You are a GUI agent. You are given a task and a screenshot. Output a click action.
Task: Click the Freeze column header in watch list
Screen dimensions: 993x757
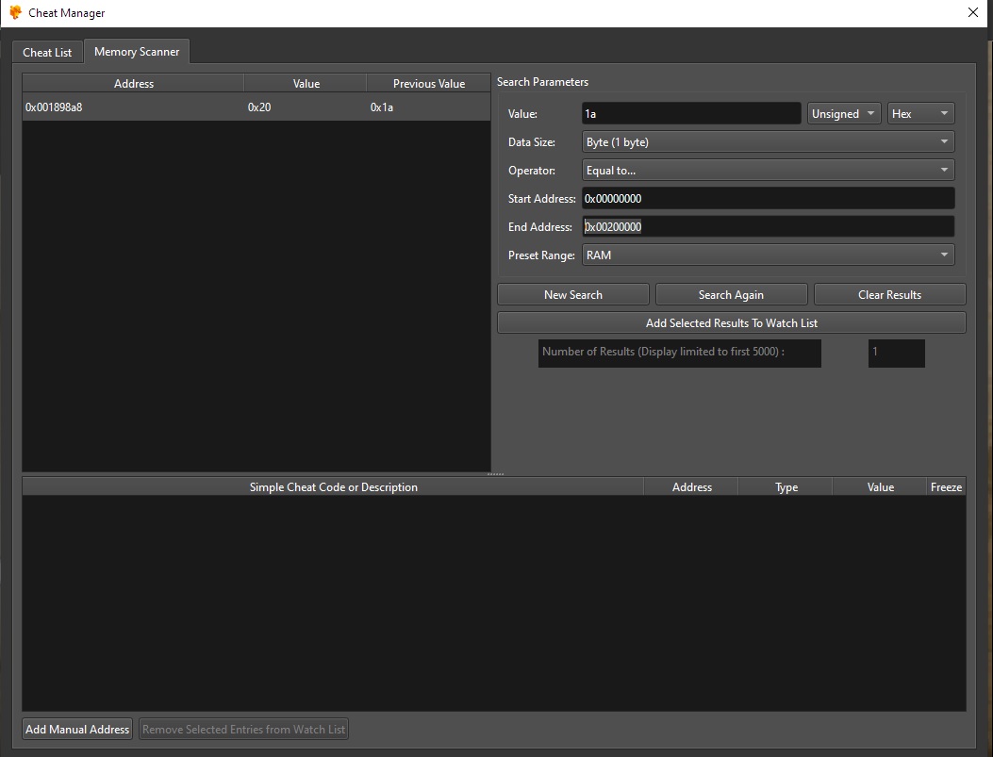point(946,487)
